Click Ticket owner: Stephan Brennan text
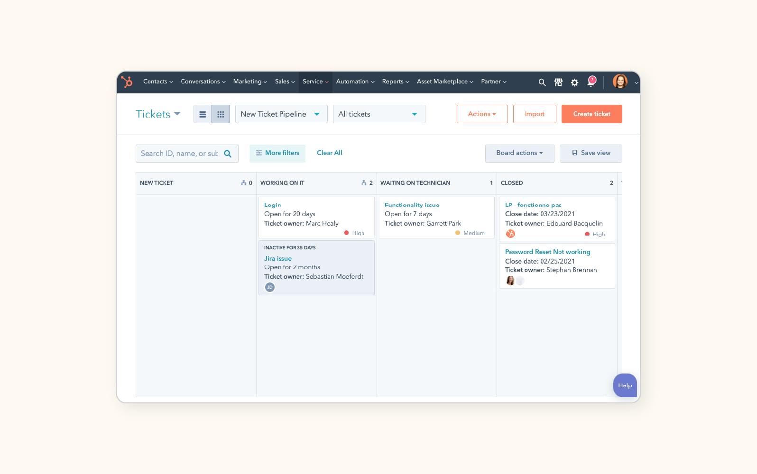 click(x=551, y=270)
